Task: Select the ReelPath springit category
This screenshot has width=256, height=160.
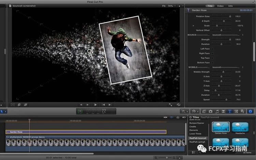Action: pos(197,142)
